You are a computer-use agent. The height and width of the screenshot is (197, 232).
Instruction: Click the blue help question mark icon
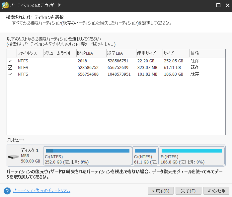[x=7, y=191]
